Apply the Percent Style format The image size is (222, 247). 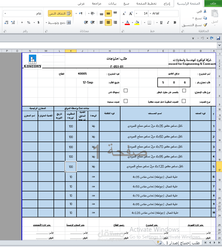click(x=29, y=23)
